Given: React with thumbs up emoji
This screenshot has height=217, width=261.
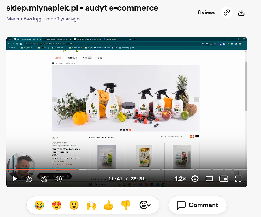Looking at the screenshot, I should tap(108, 205).
